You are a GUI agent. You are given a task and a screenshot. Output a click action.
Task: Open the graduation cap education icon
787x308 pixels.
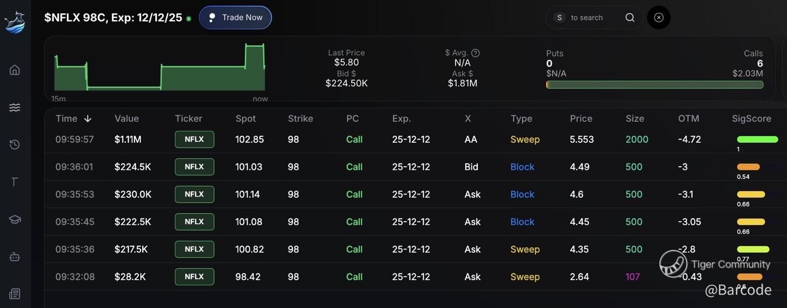coord(15,220)
